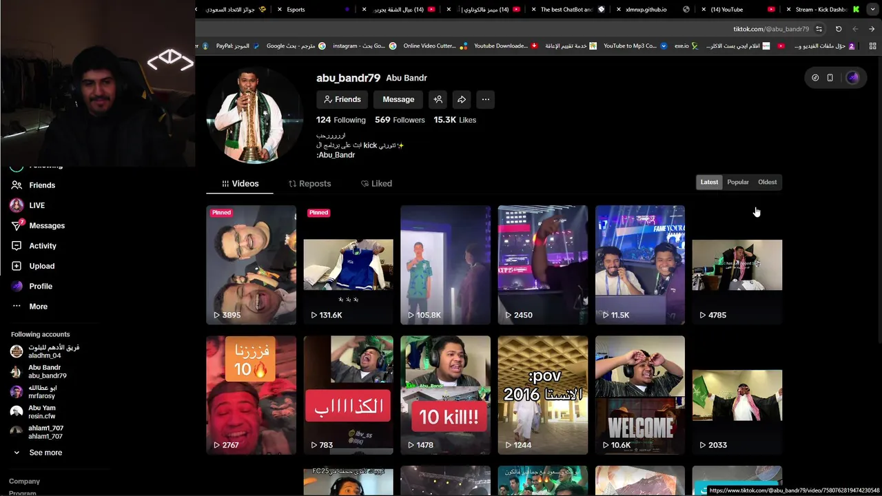
Task: Open the pov 2016 video
Action: click(543, 395)
